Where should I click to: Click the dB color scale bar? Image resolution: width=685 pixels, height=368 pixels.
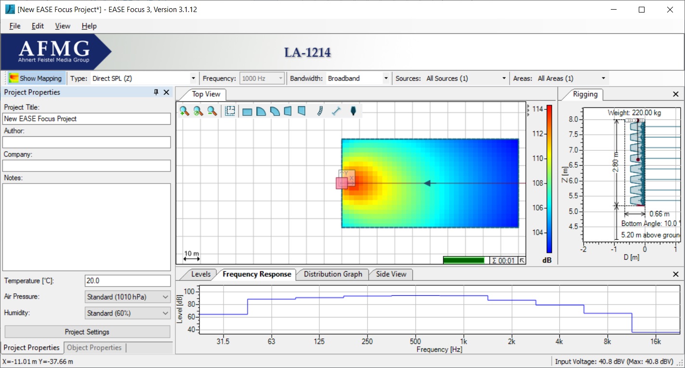549,179
